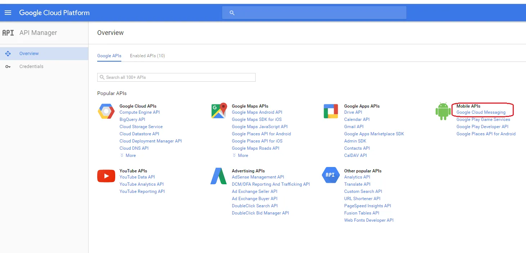This screenshot has width=526, height=253.
Task: Open YouTube Analytics API link
Action: coord(141,184)
